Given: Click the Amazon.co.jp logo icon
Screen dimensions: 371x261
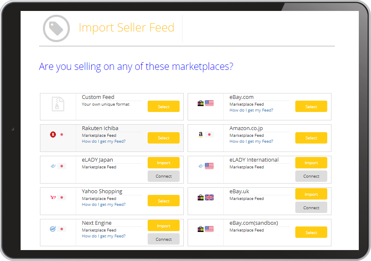Looking at the screenshot, I should (201, 135).
